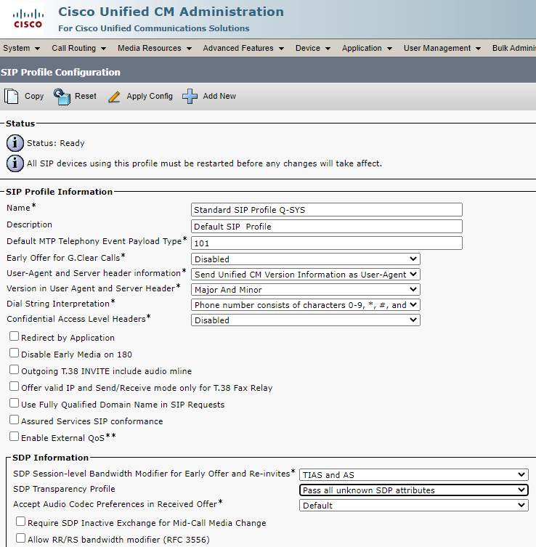Check Disable Early Media on 180
This screenshot has width=536, height=547.
(x=15, y=353)
